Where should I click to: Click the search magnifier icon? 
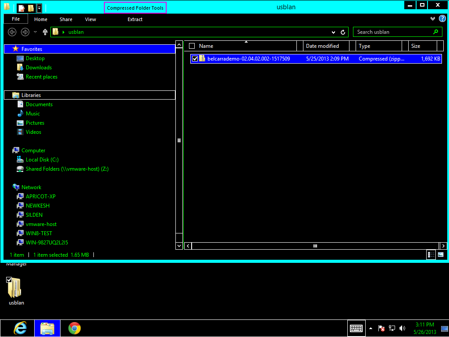coord(435,32)
